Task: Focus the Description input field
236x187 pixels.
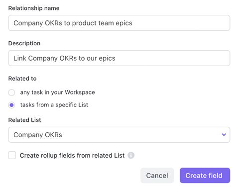Action: click(x=119, y=58)
